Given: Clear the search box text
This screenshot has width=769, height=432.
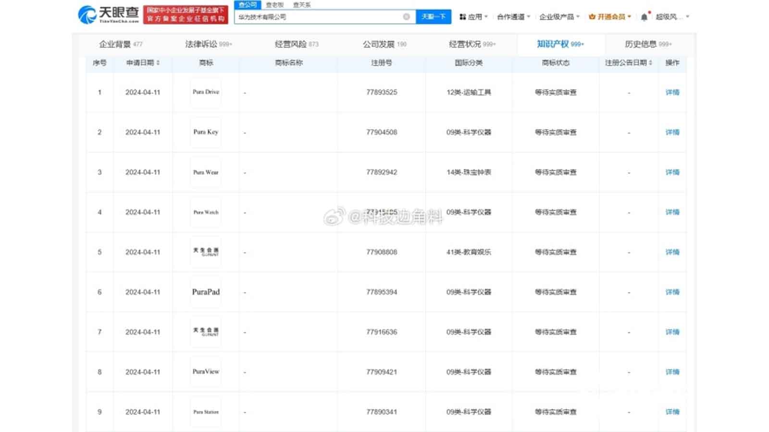Looking at the screenshot, I should point(406,17).
